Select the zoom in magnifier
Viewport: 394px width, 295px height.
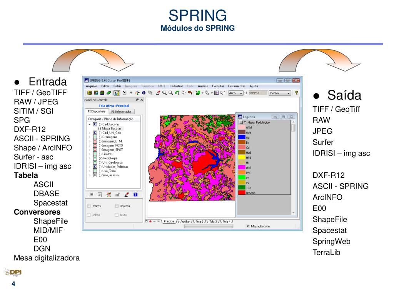[164, 93]
